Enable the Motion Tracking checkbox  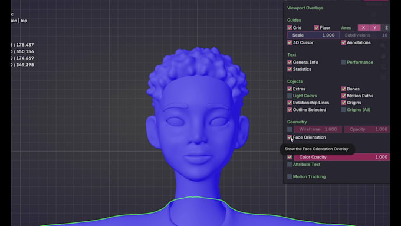290,176
